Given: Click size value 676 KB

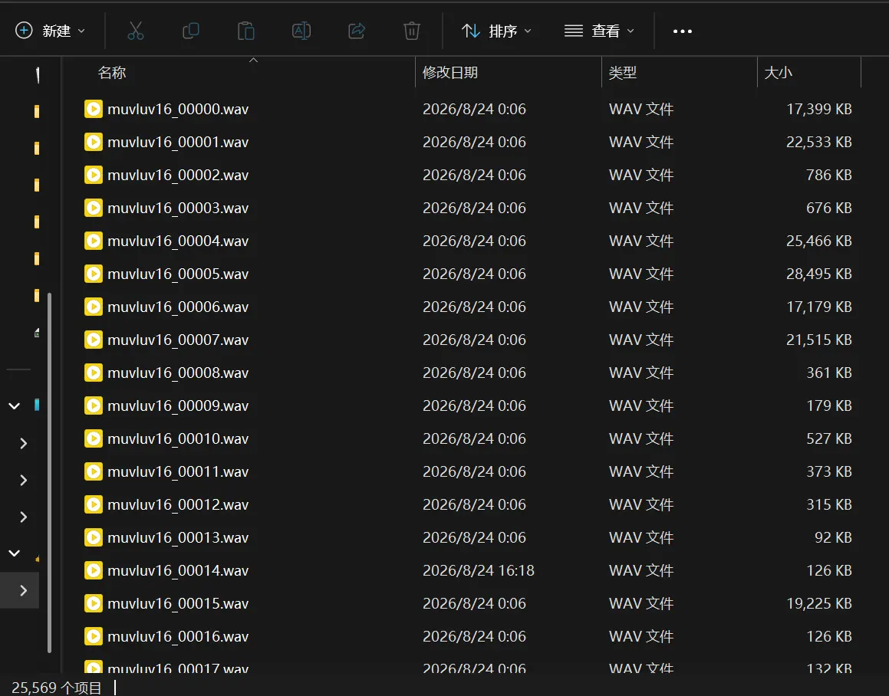Looking at the screenshot, I should coord(829,208).
